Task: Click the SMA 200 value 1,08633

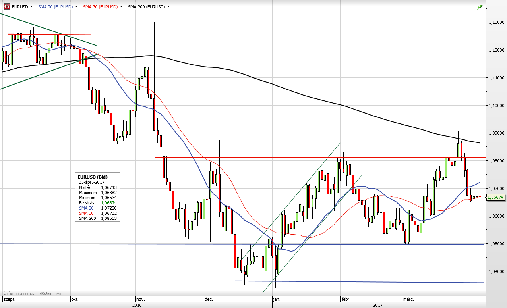Action: pyautogui.click(x=109, y=218)
